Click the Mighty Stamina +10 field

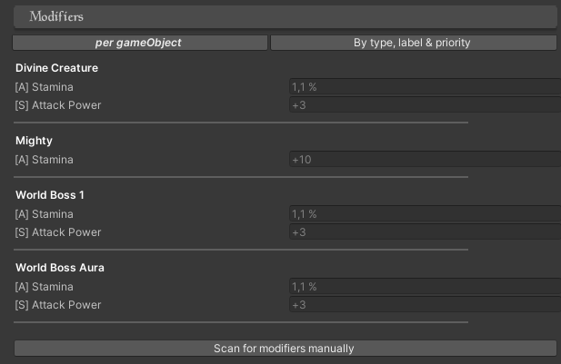pos(424,160)
